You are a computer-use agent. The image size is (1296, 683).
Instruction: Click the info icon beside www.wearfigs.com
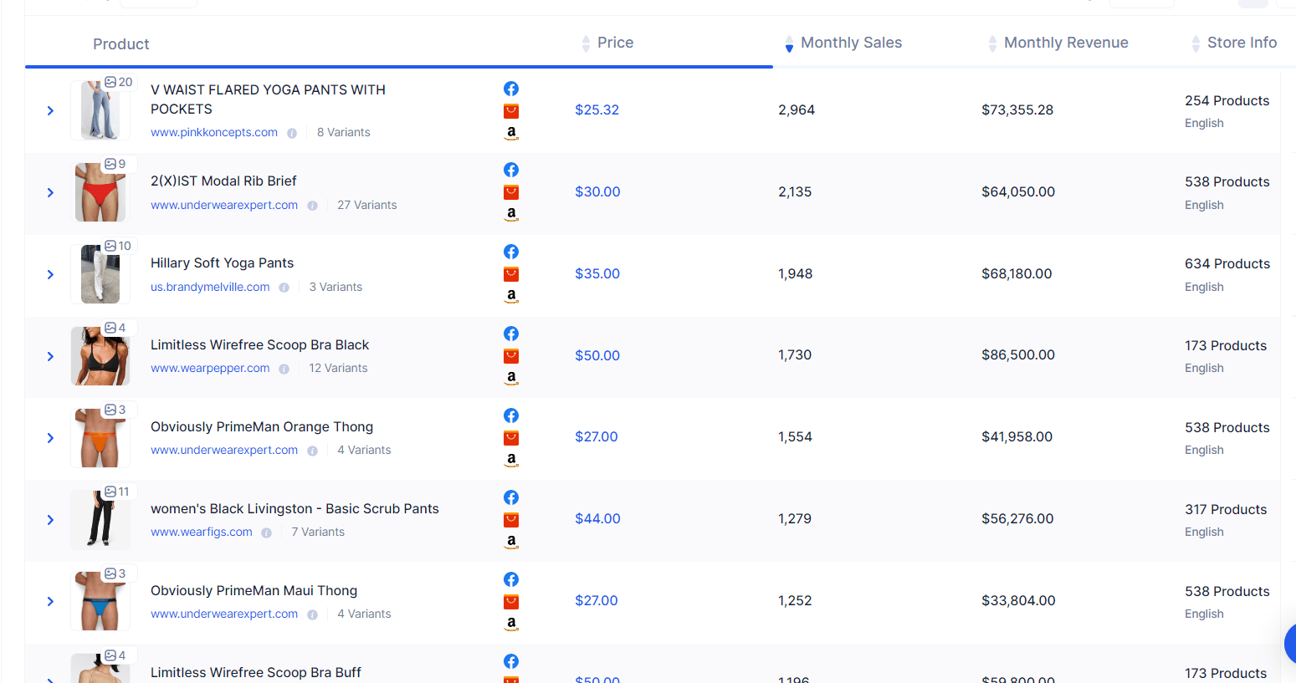[265, 532]
